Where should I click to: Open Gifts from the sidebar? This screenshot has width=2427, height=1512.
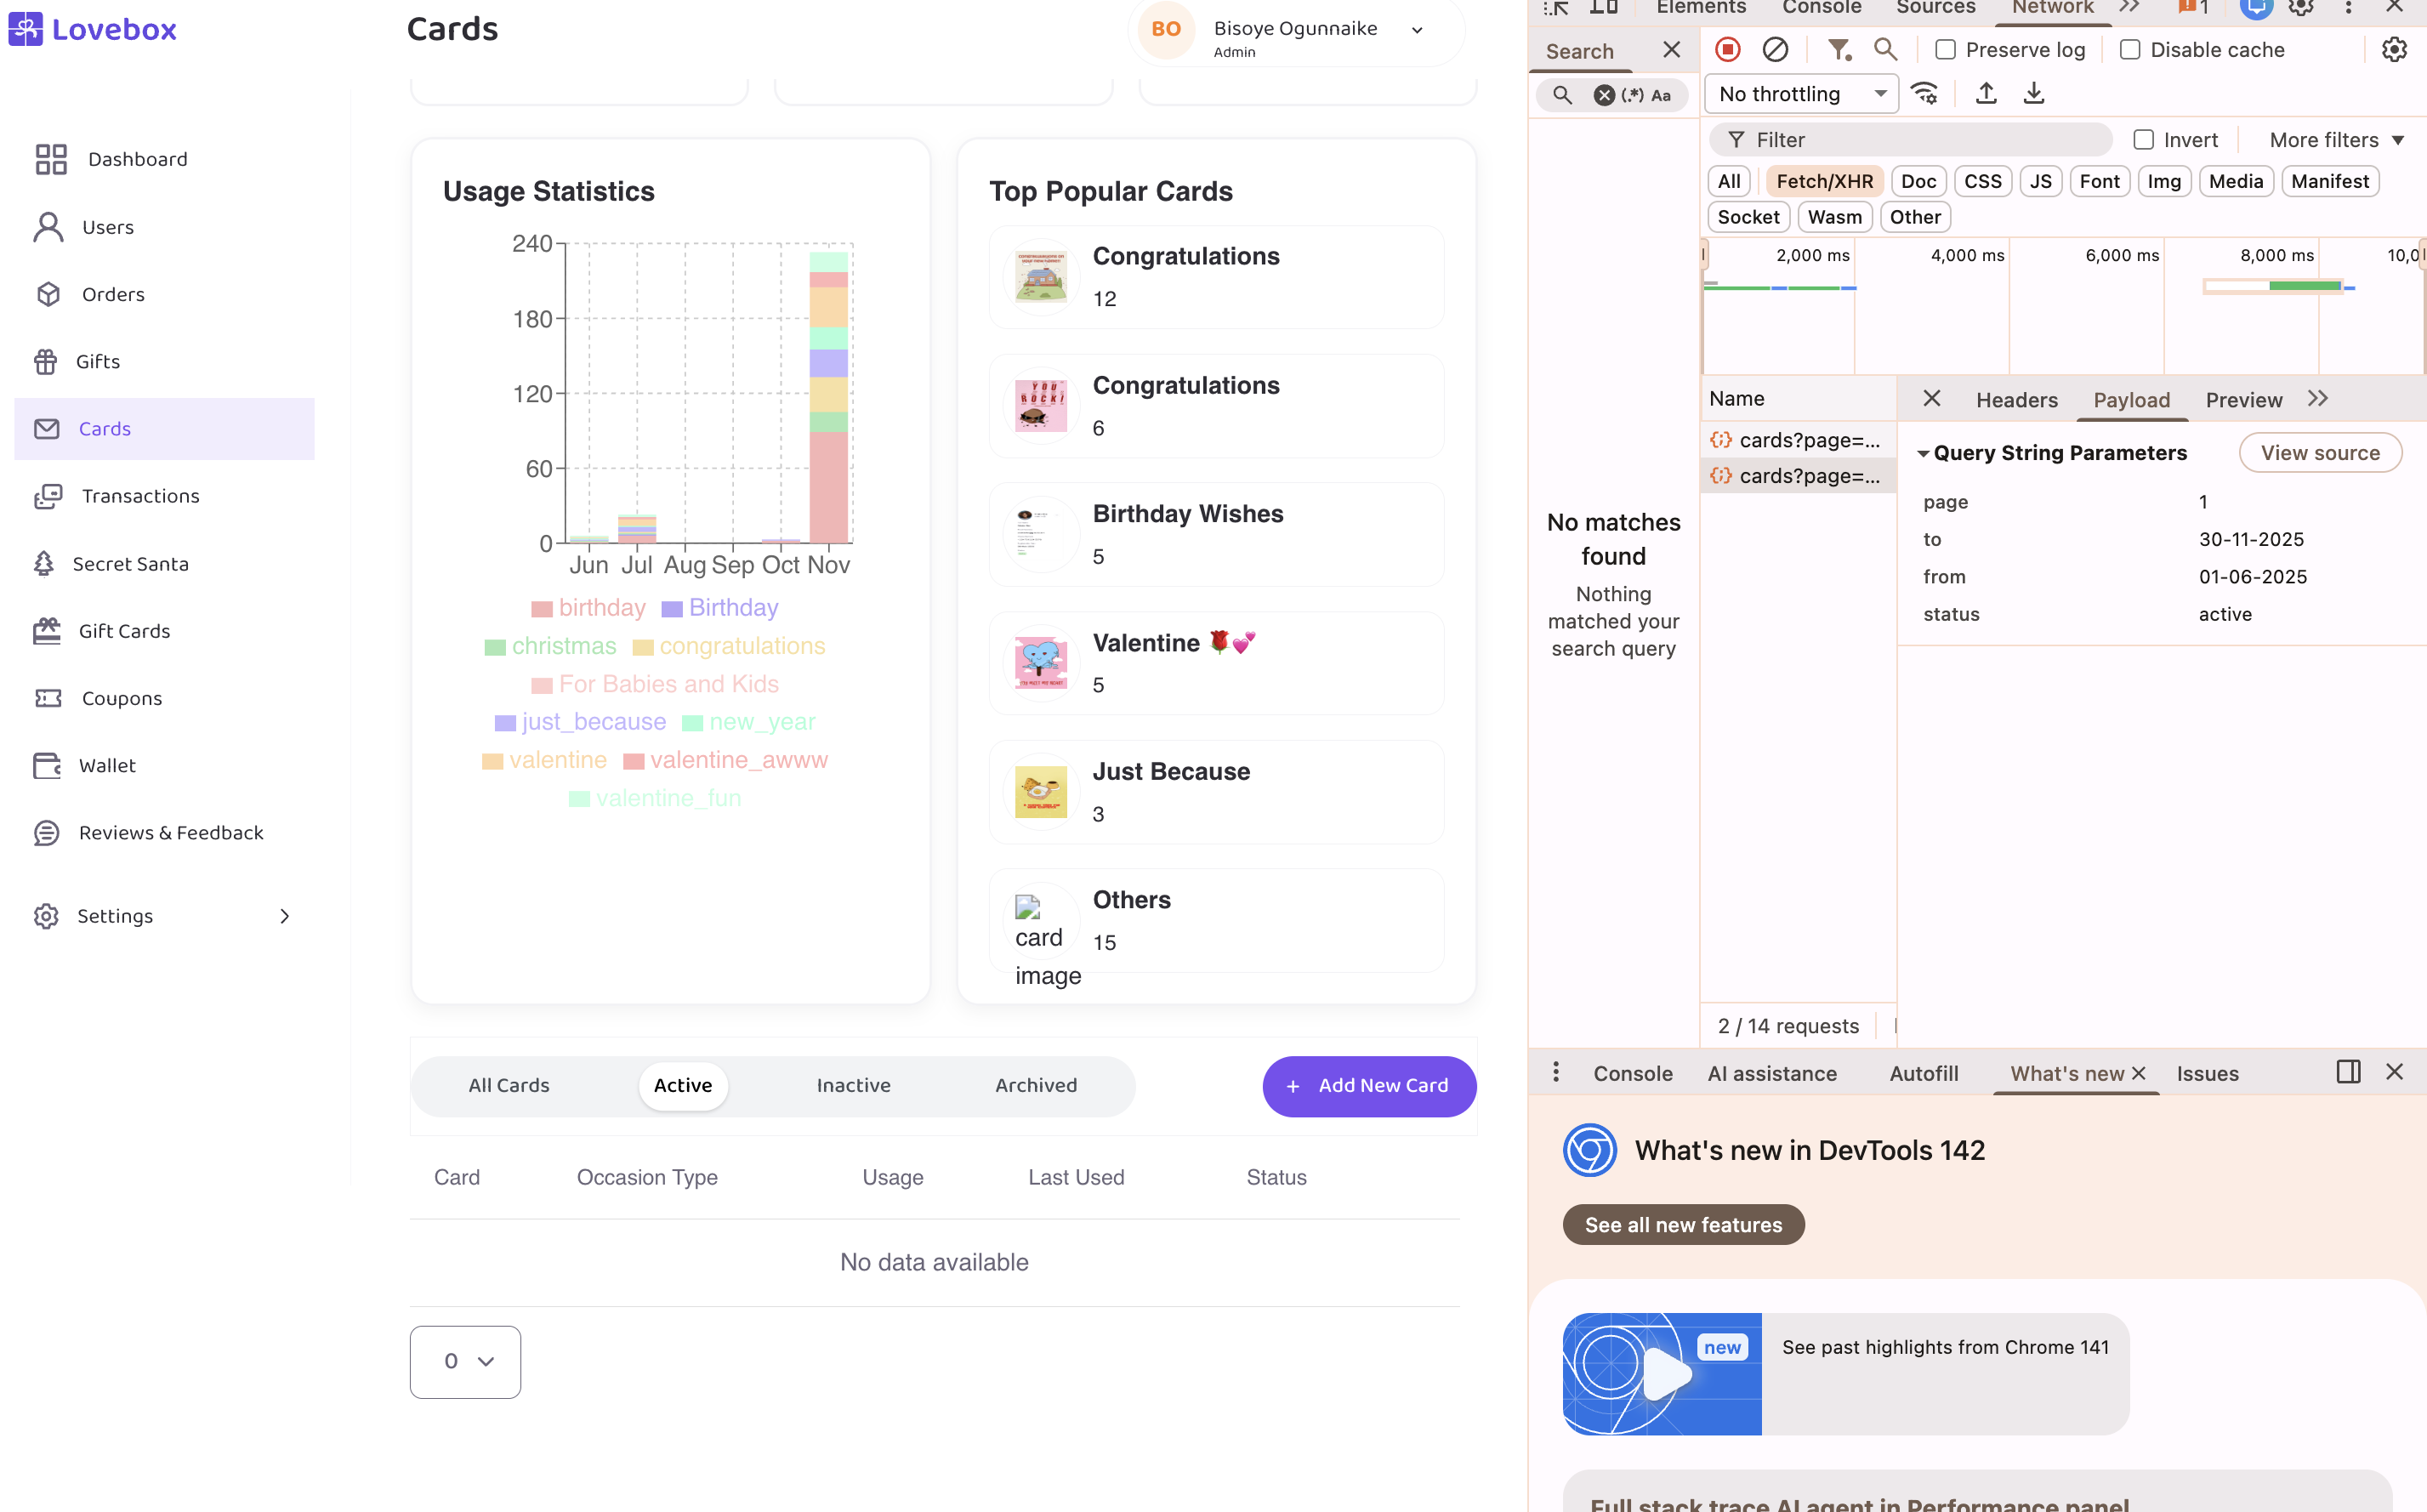point(97,361)
